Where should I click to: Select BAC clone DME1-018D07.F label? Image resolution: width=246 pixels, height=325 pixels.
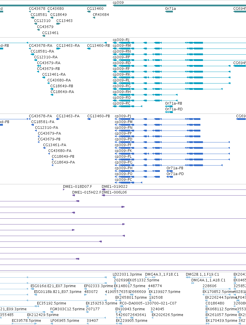point(77,187)
